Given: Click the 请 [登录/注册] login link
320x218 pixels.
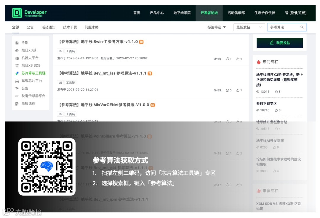Looking at the screenshot, I should (296, 13).
